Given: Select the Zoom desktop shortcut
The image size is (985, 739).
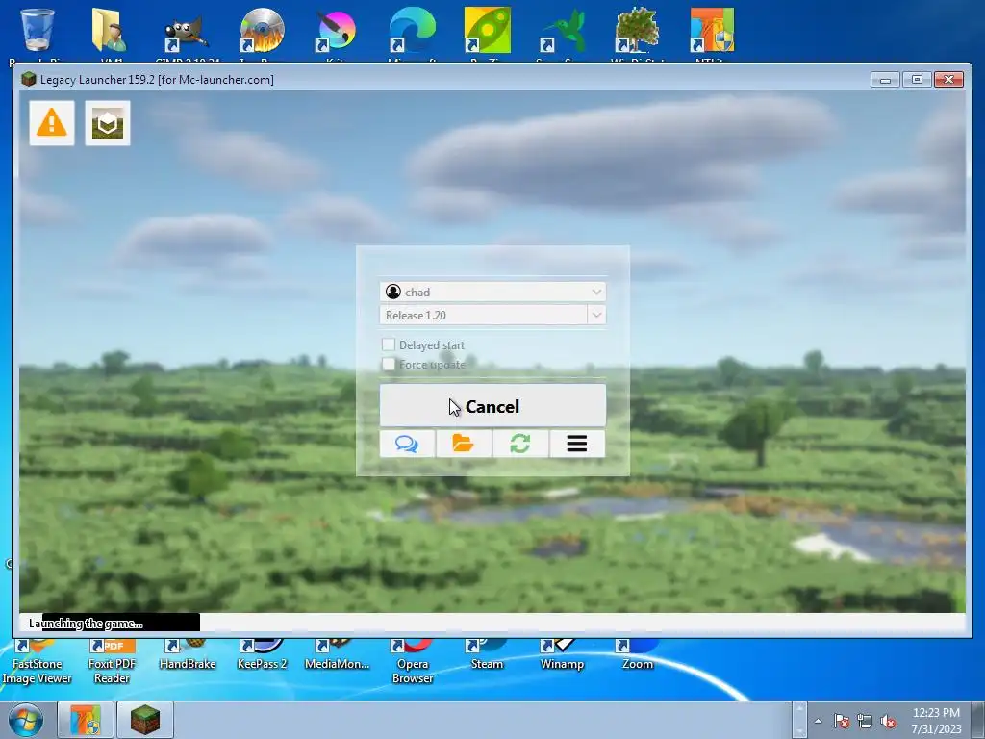Looking at the screenshot, I should (x=637, y=655).
